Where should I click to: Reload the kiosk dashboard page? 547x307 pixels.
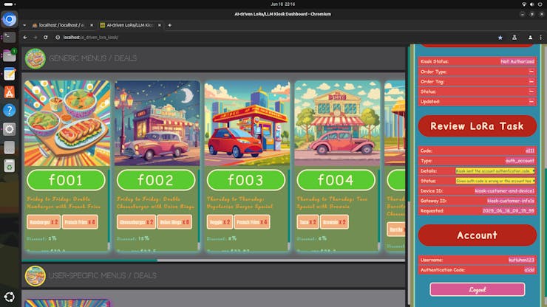coord(46,37)
